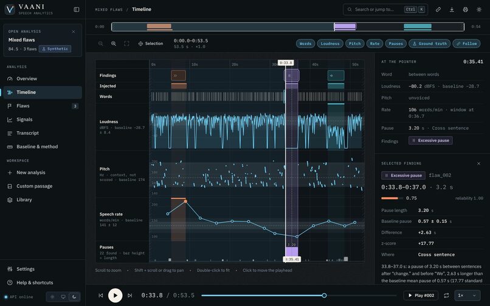Select light theme sun icon in sidebar footer
Viewport: 490px width, 306px height.
click(52, 297)
